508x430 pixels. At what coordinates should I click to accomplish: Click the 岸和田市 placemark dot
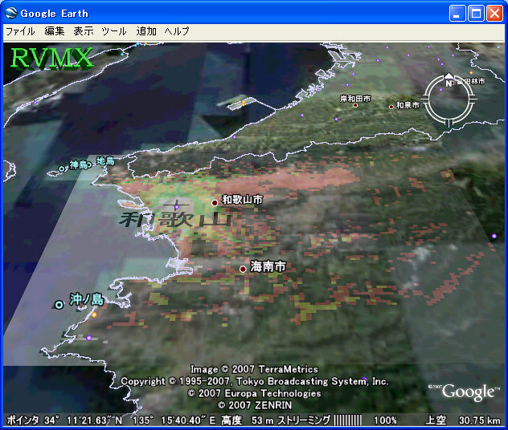coord(354,105)
